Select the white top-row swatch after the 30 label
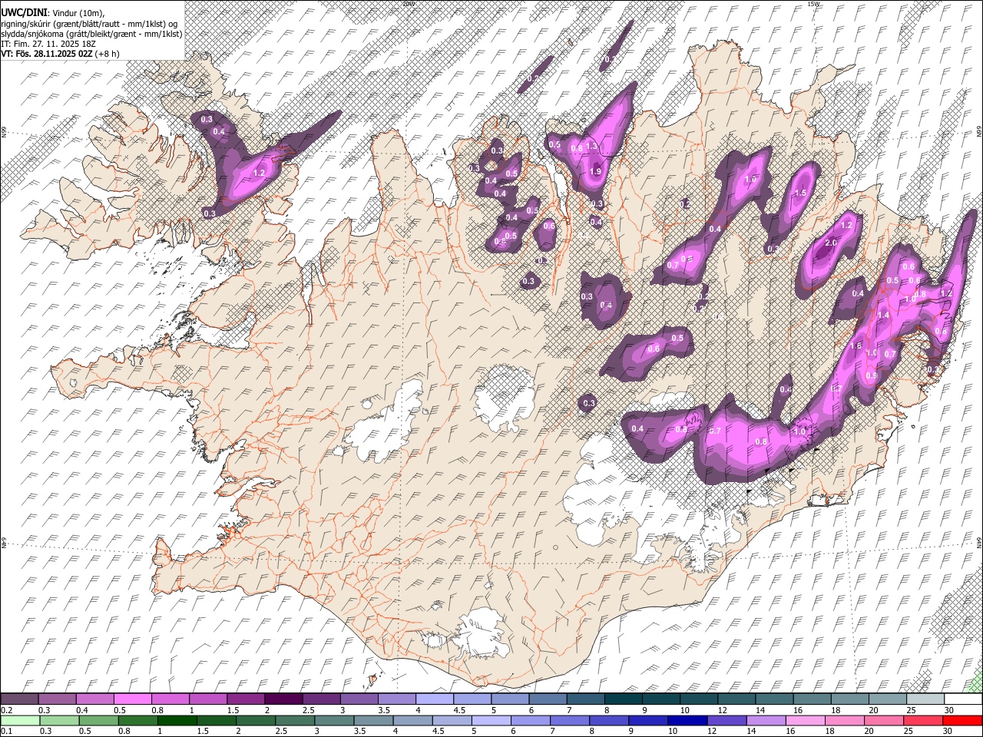983x737 pixels. 962,699
